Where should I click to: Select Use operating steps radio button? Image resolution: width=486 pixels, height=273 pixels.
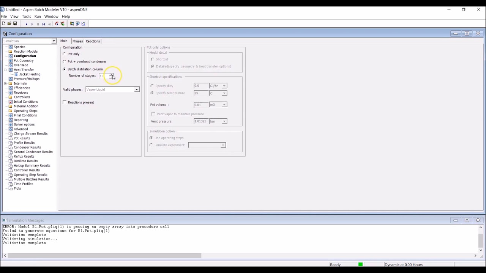tap(151, 138)
